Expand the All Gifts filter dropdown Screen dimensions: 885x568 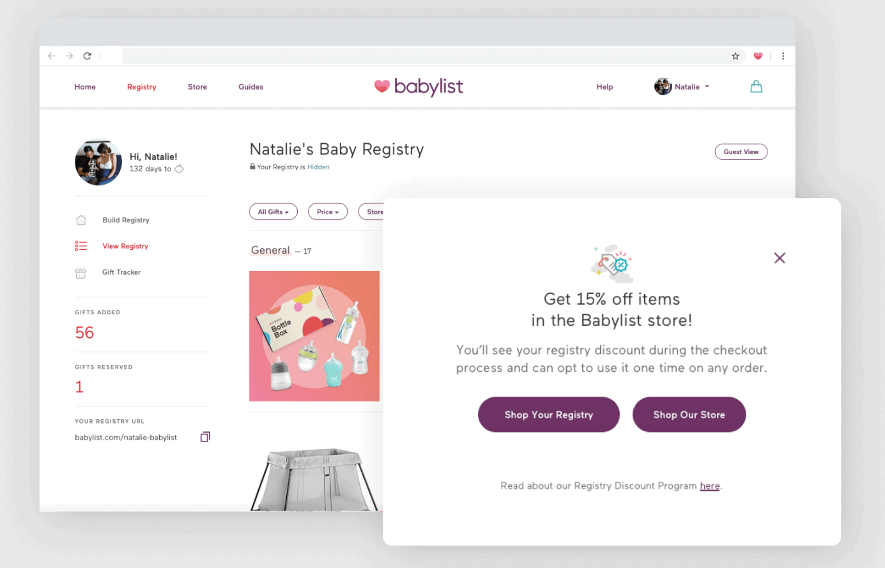[273, 211]
